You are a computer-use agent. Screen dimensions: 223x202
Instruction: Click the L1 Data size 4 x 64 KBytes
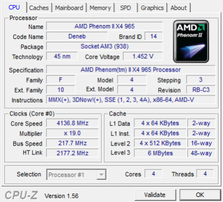pos(160,123)
